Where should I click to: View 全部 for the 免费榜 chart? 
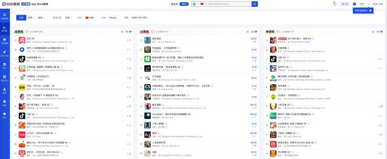tap(128, 32)
